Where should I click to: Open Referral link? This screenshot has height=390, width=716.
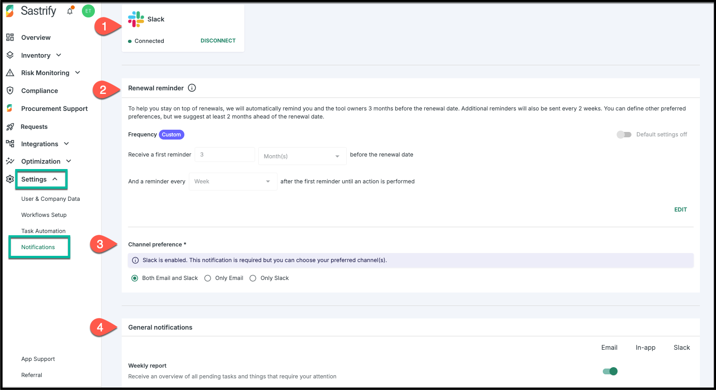[x=32, y=375]
